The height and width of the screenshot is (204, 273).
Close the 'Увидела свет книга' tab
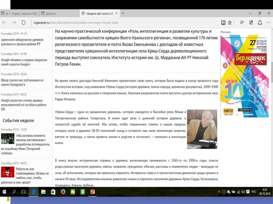(x=116, y=13)
